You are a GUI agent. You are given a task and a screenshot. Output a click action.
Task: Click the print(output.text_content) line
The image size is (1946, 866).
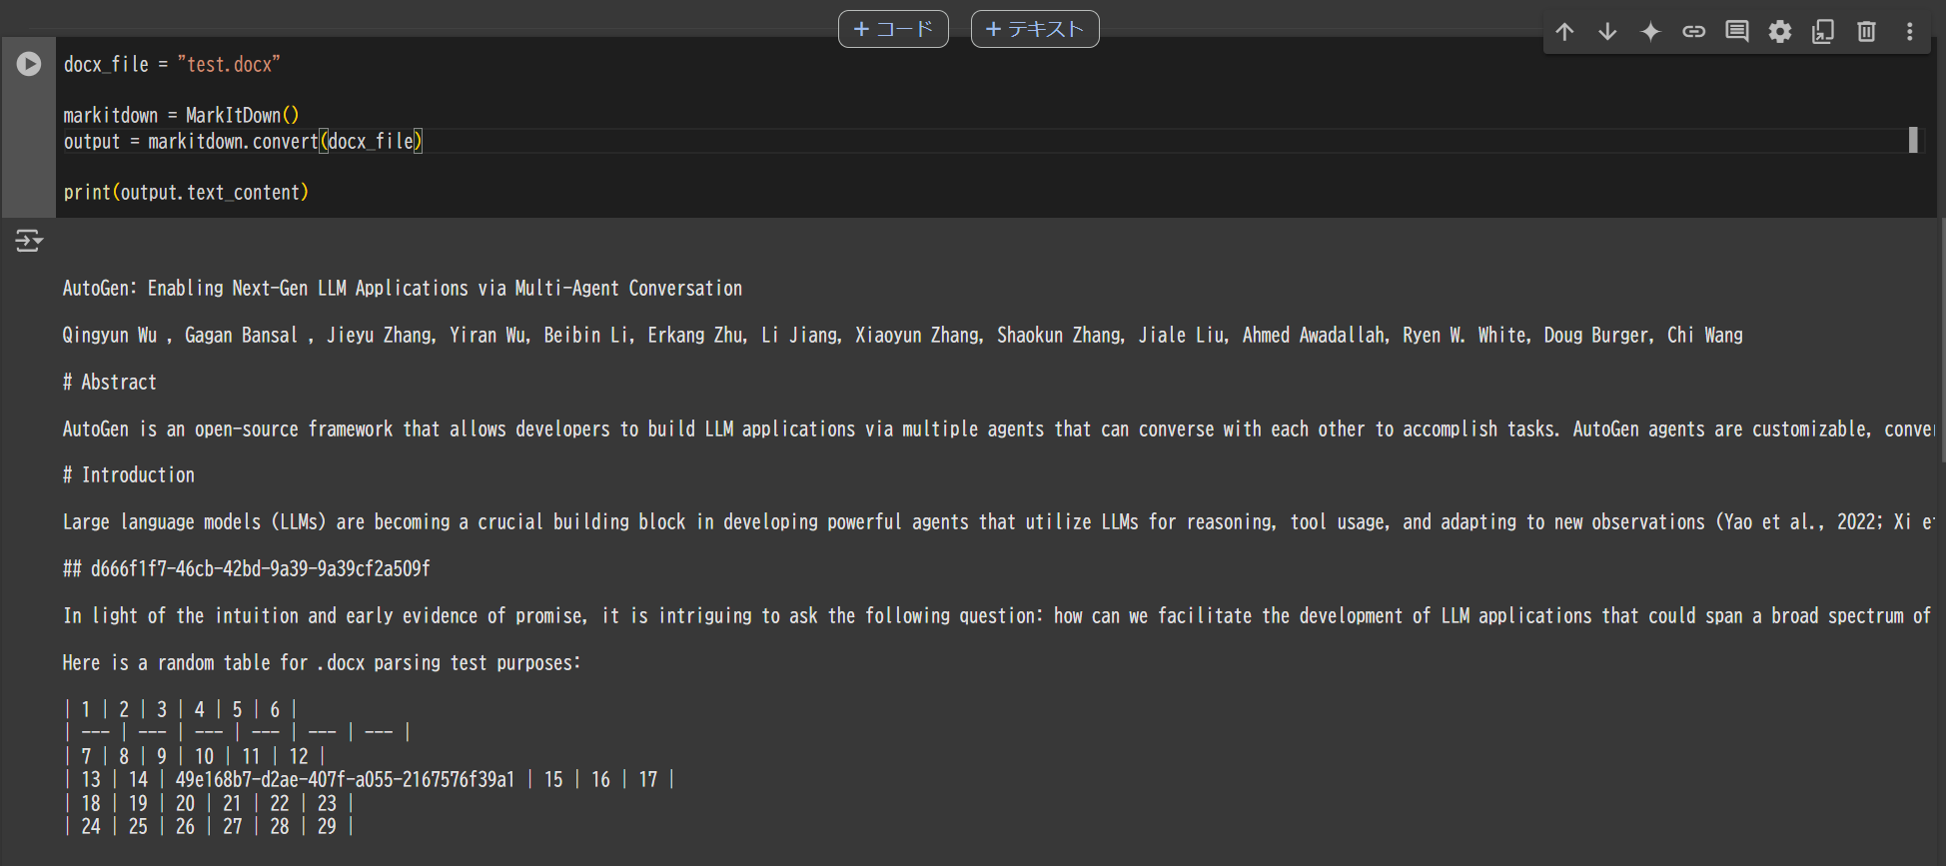click(x=186, y=192)
